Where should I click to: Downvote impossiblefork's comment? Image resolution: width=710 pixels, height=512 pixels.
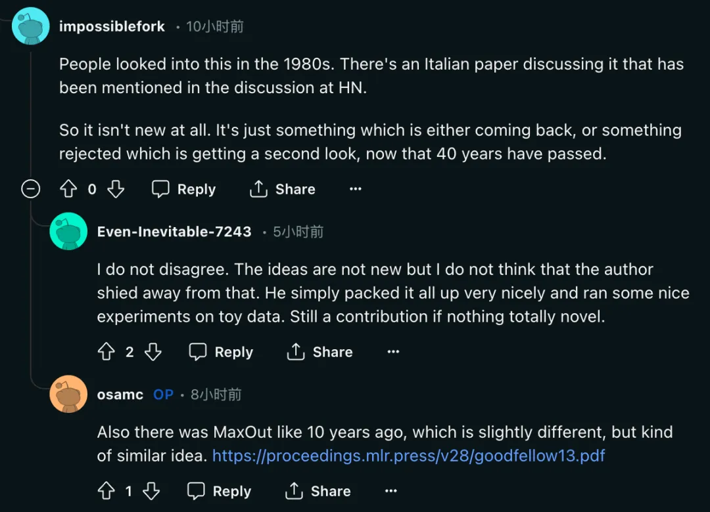(x=116, y=190)
